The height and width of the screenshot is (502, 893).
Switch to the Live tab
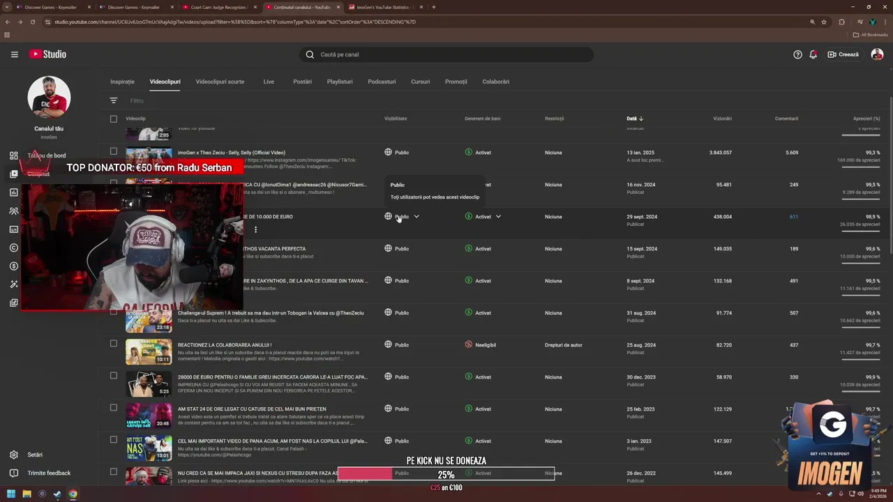click(x=269, y=82)
